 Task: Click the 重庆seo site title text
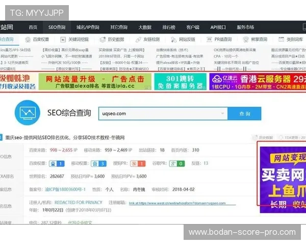tap(65, 137)
